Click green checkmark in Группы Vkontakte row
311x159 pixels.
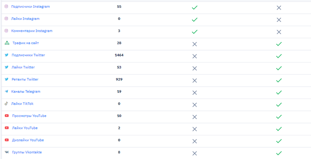279,153
